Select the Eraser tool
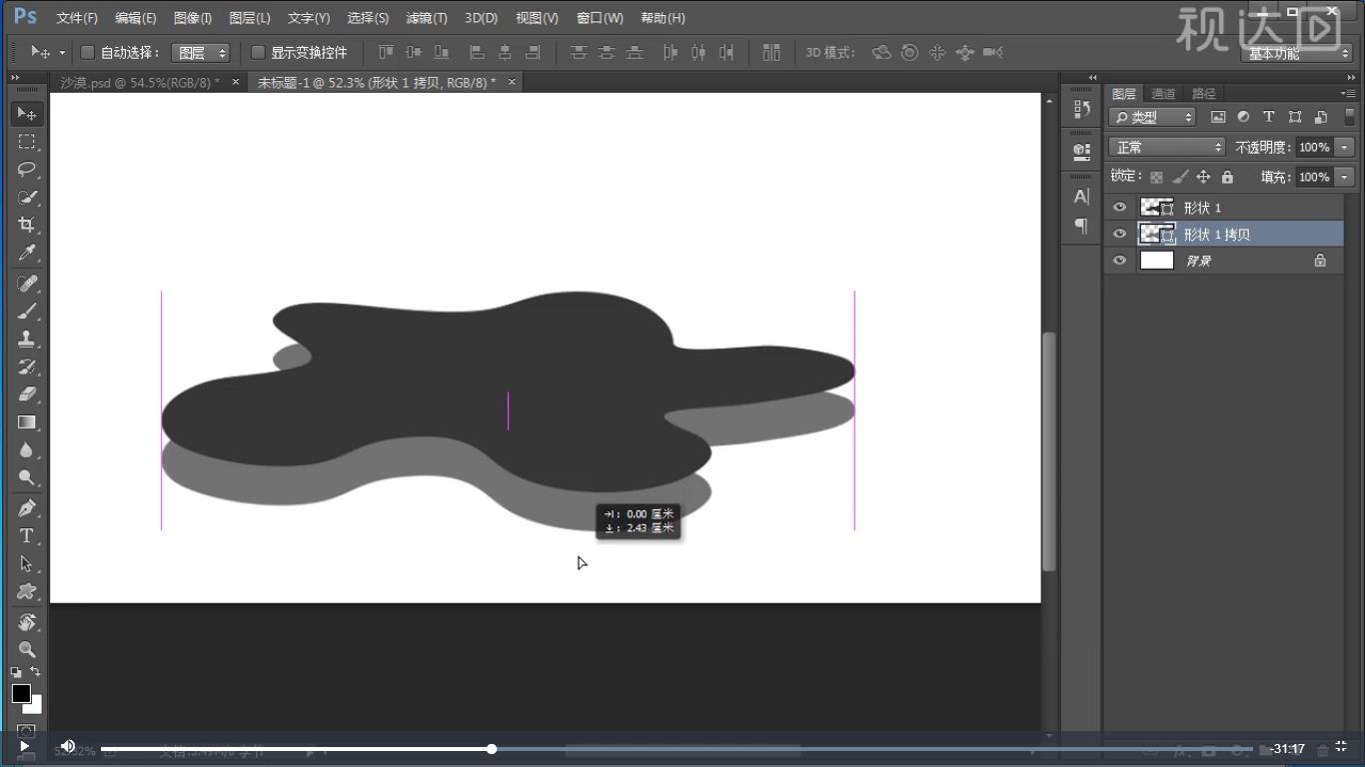 [27, 394]
